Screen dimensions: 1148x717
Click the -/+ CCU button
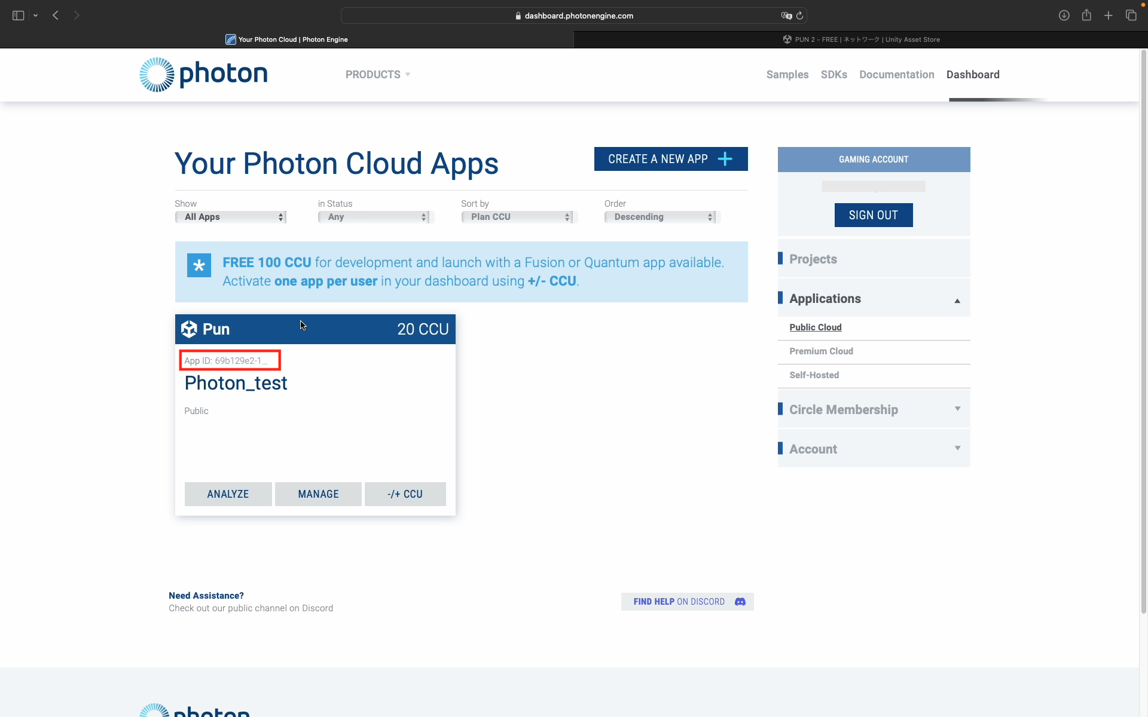[x=405, y=494]
